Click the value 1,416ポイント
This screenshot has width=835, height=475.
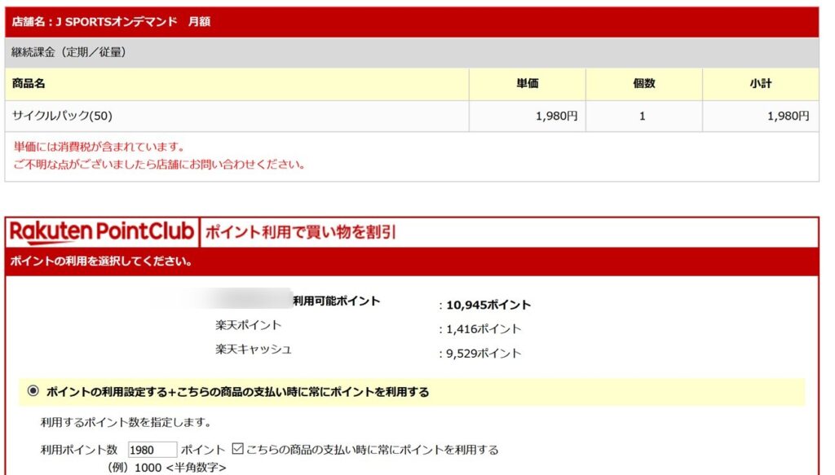[x=484, y=329]
